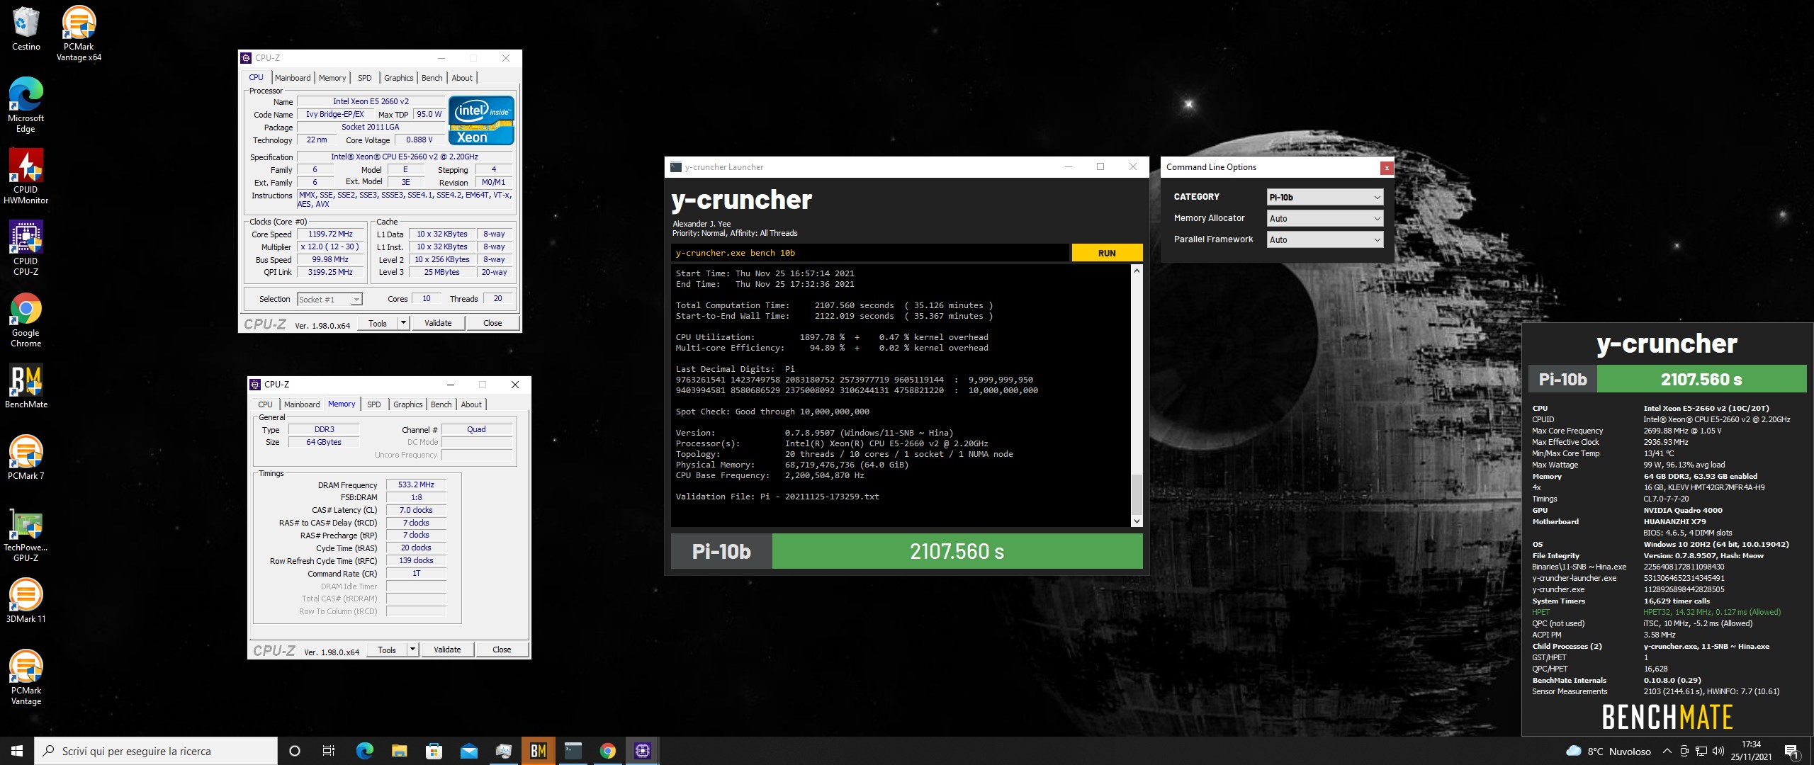Click the y-cruncher.exe bench 10b command field
Image resolution: width=1814 pixels, height=765 pixels.
[870, 253]
